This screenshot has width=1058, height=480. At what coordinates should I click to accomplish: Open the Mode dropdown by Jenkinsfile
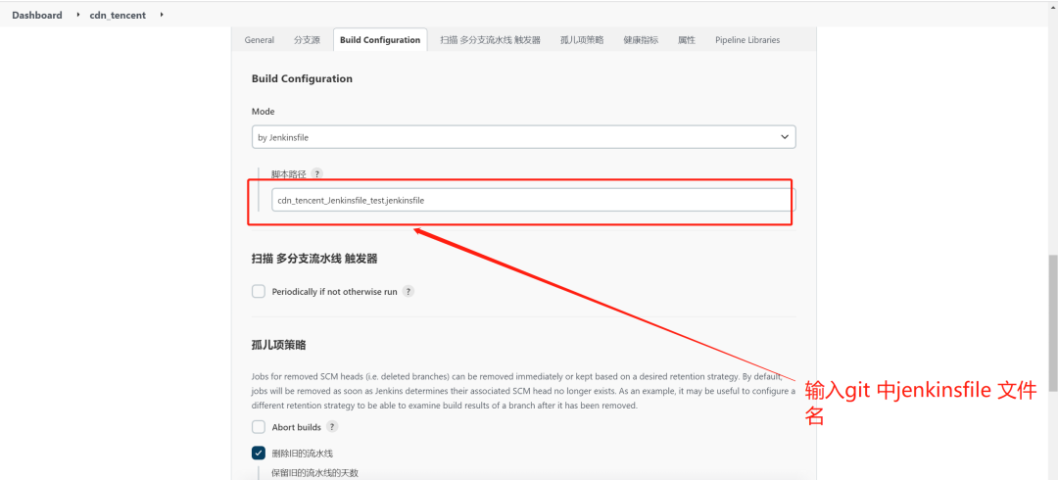click(x=523, y=137)
